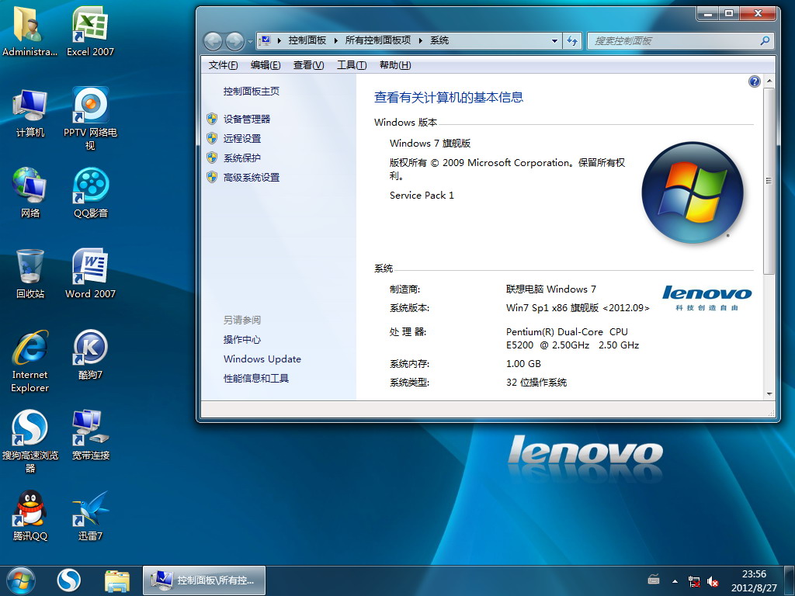Click the vertical scrollbar thumb

[x=769, y=181]
